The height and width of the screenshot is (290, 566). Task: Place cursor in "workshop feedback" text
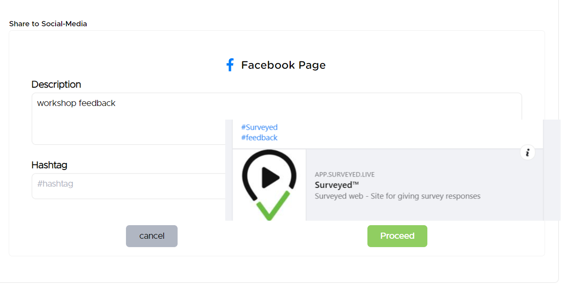[76, 103]
